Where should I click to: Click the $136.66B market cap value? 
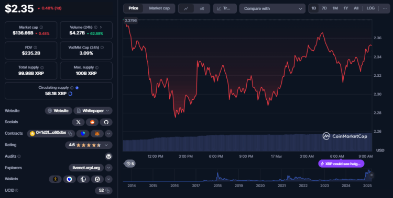coord(23,33)
